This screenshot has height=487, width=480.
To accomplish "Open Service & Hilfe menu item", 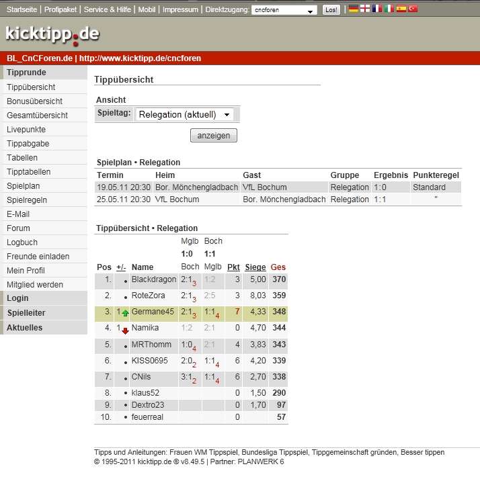I will (x=108, y=10).
